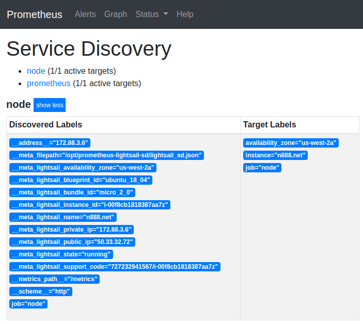The width and height of the screenshot is (363, 324).
Task: Select the blueprint_id="ubuntu_18_04" label
Action: (x=81, y=180)
